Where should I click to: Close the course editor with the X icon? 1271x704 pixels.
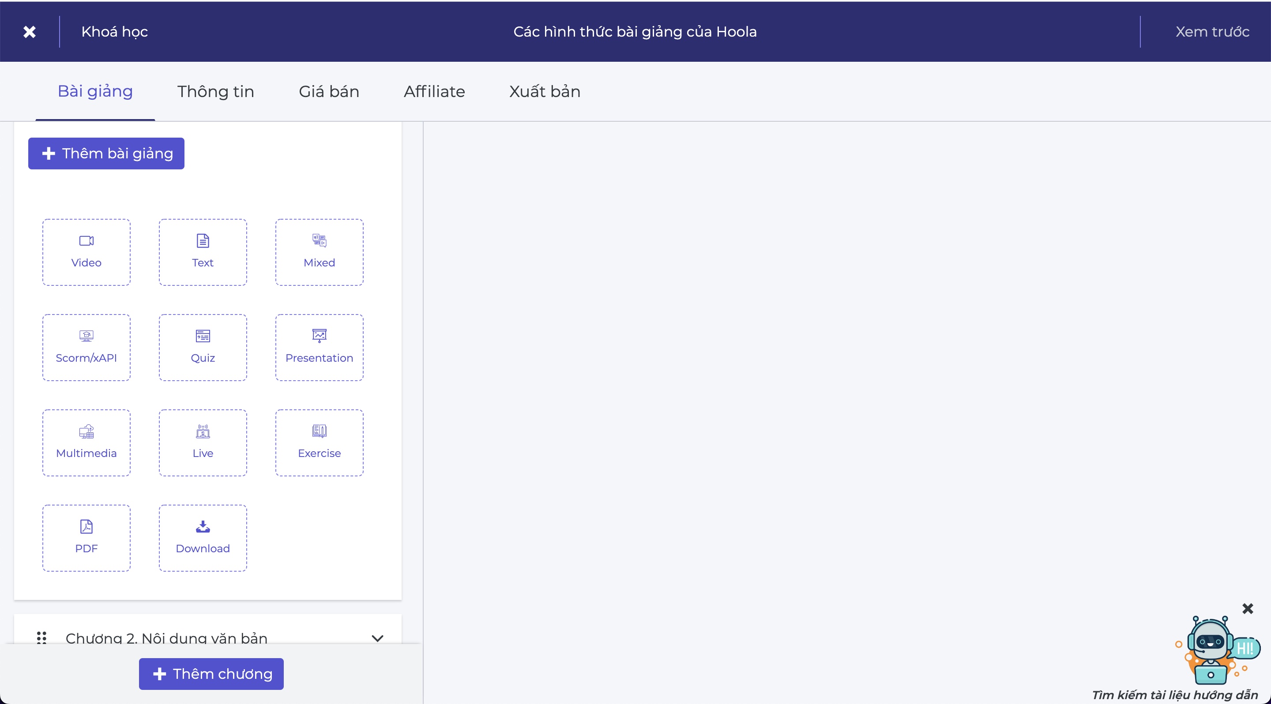coord(30,32)
